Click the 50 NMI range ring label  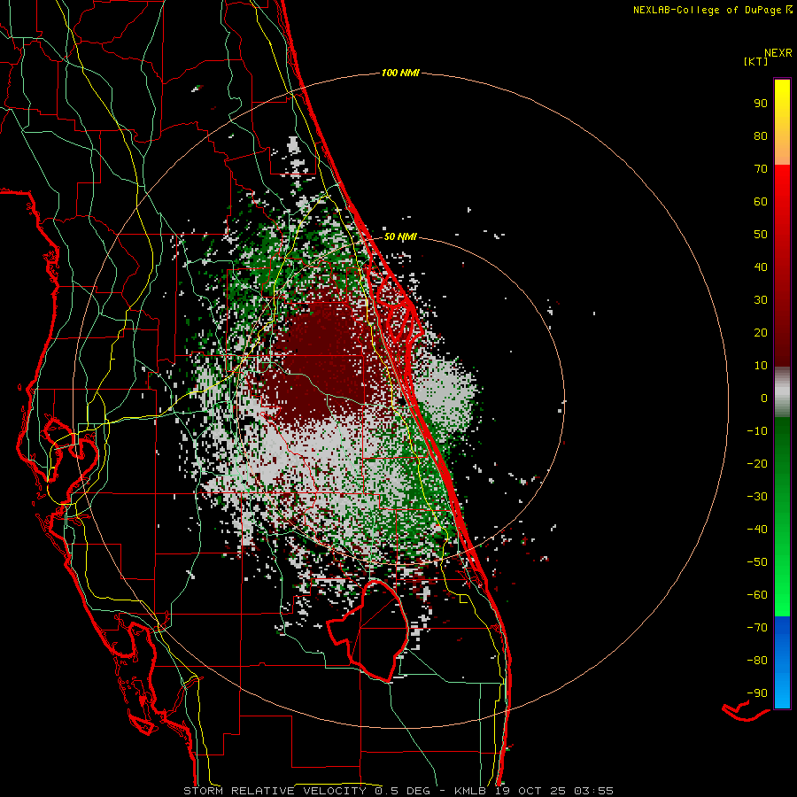[400, 236]
